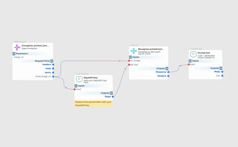Click the text output connector

click(x=222, y=76)
